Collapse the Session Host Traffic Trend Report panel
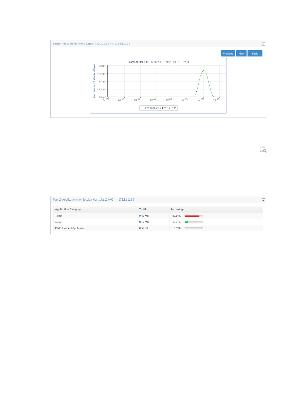 click(263, 44)
